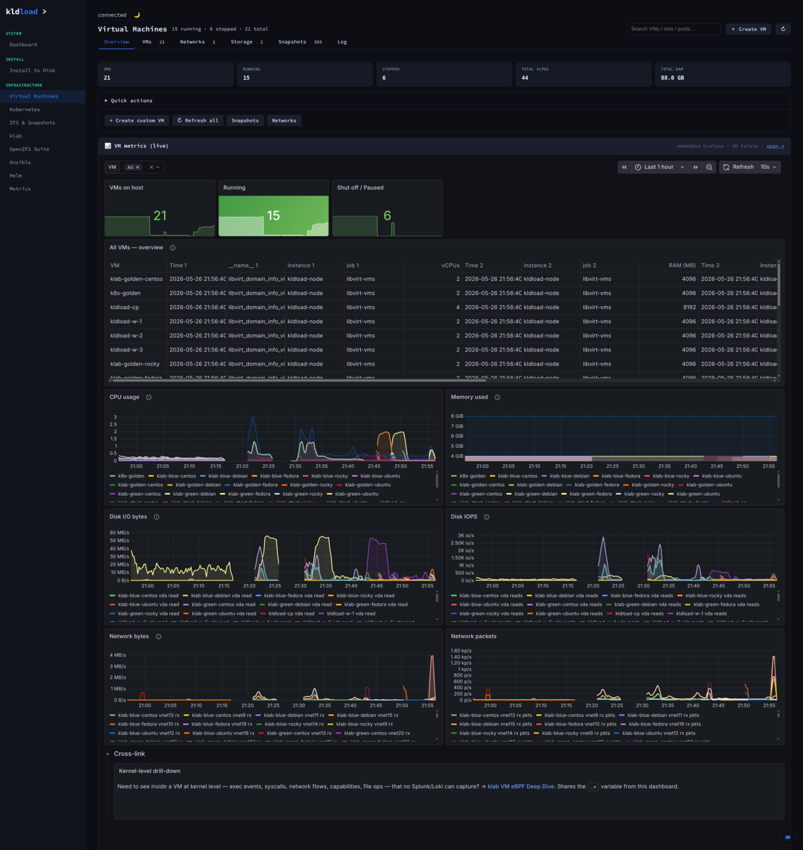Image resolution: width=803 pixels, height=850 pixels.
Task: Open the VM variable dropdown
Action: 158,167
